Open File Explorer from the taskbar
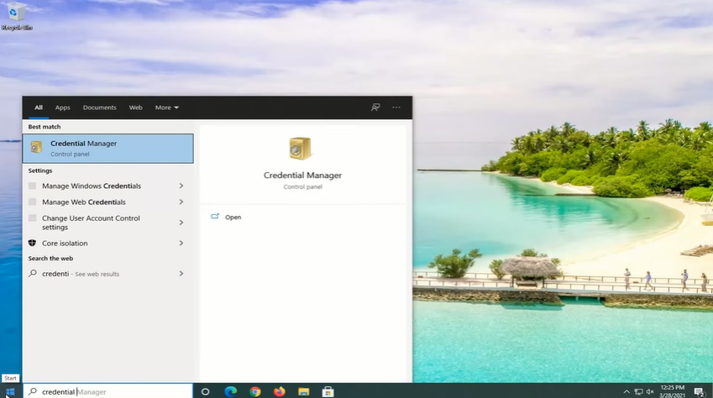The width and height of the screenshot is (713, 398). [304, 391]
